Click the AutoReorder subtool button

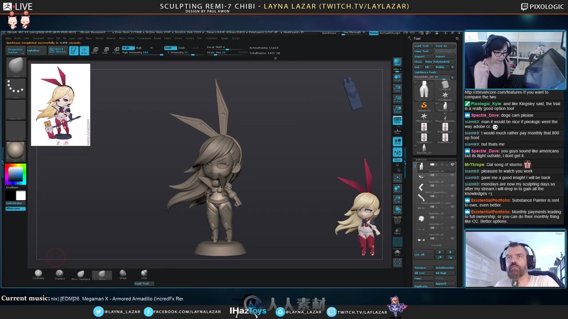point(445,268)
